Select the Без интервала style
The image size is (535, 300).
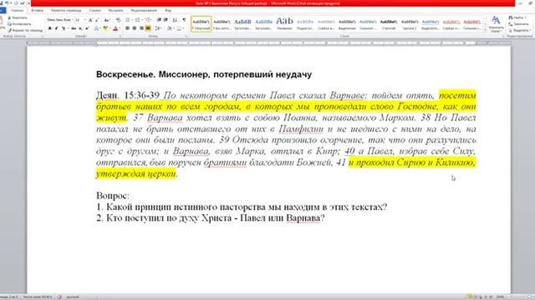click(222, 24)
